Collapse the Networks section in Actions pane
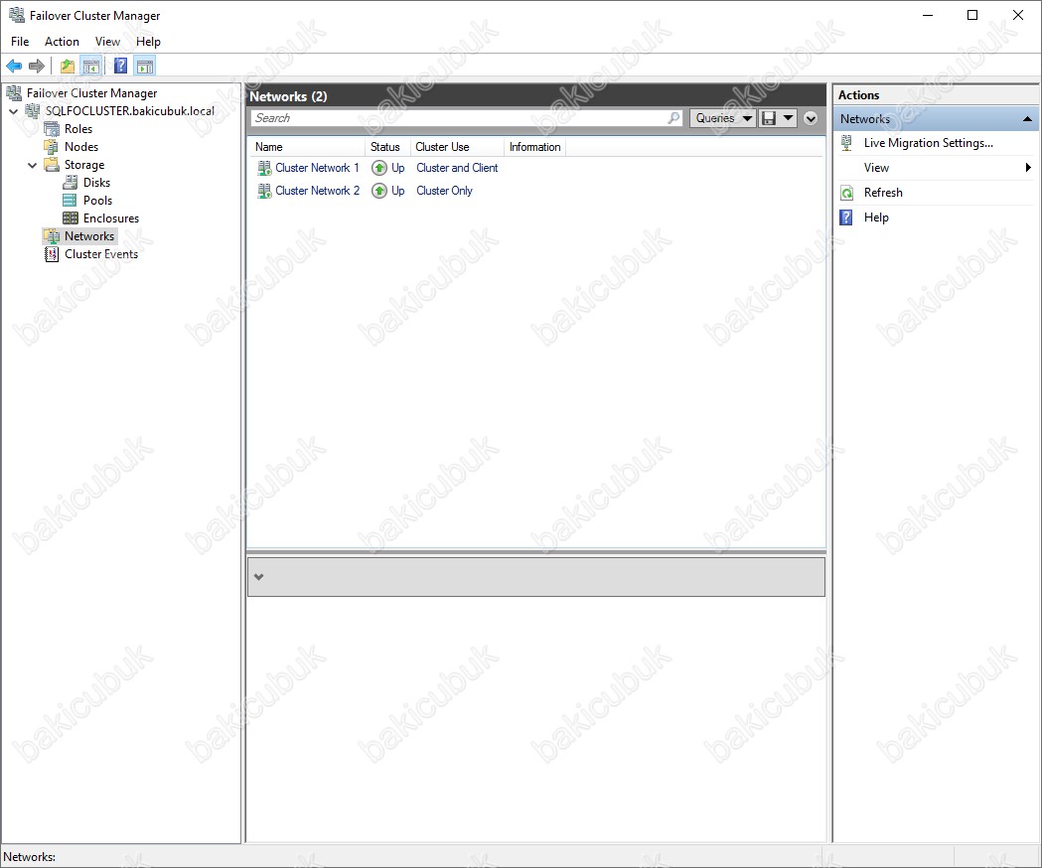The image size is (1042, 868). point(1027,119)
